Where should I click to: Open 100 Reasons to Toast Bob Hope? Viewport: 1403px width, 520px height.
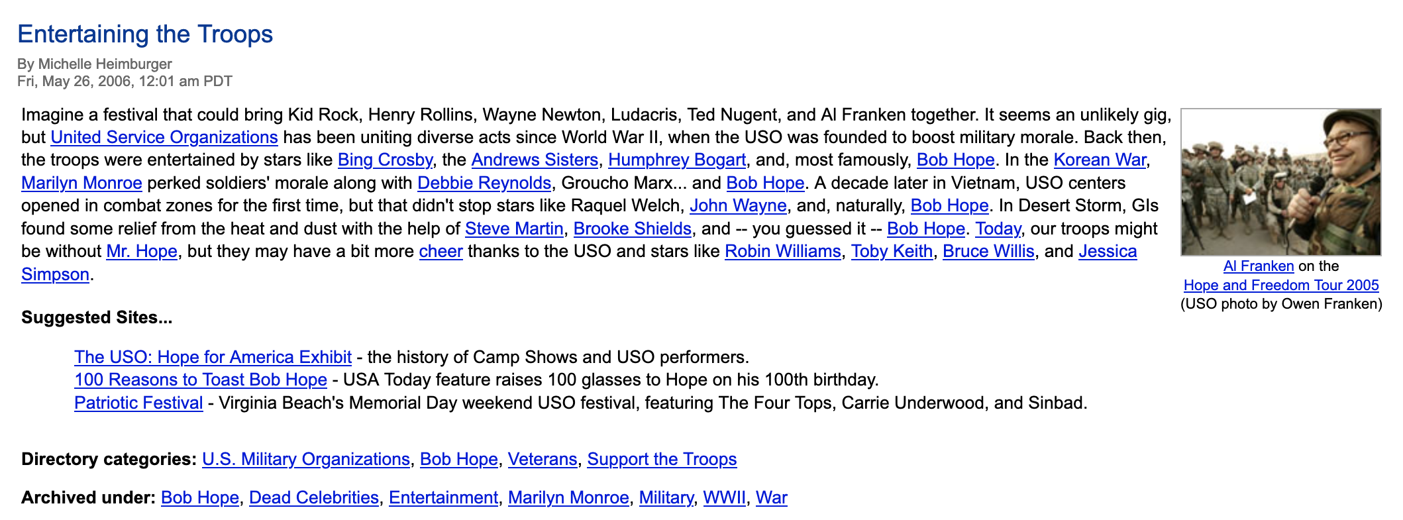point(201,380)
